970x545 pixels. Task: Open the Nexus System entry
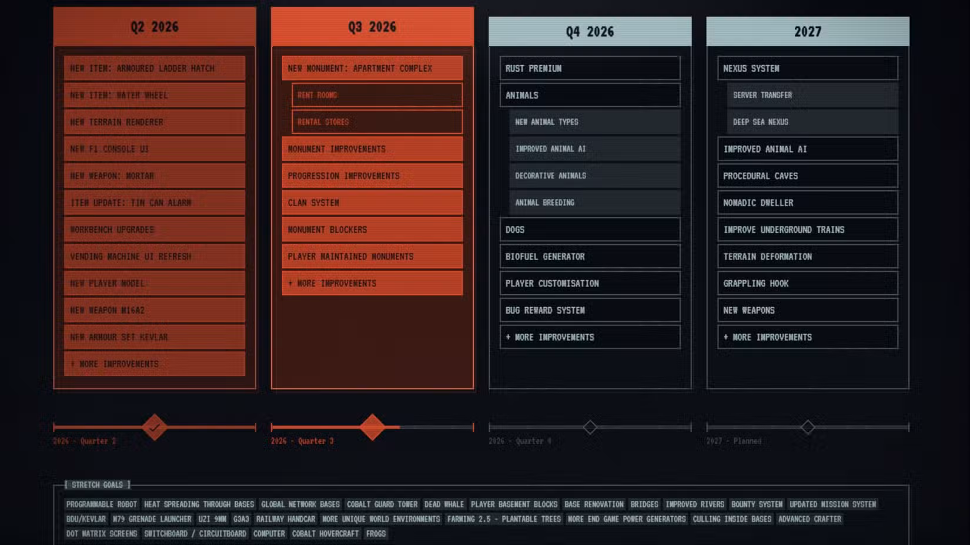808,68
